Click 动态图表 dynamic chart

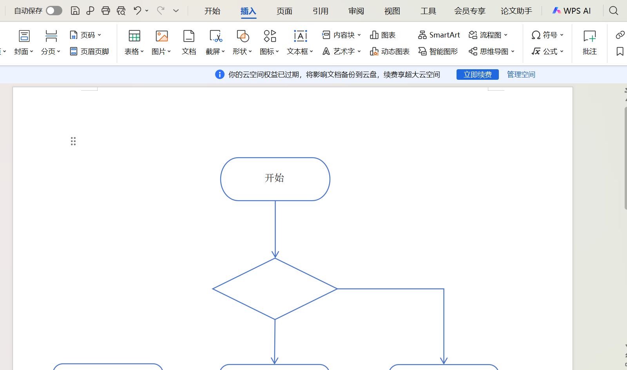(390, 51)
